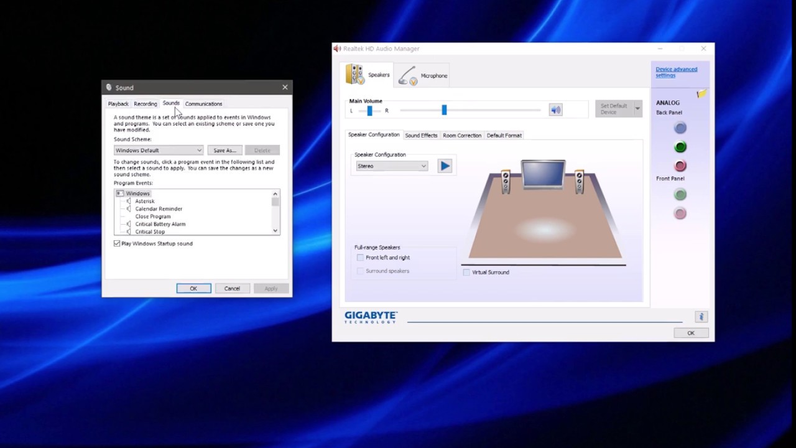Click the Program Events scrollbar up arrow
The width and height of the screenshot is (796, 448).
(275, 194)
